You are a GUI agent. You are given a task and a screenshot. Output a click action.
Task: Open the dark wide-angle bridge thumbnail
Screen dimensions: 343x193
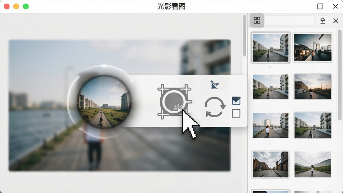[313, 47]
